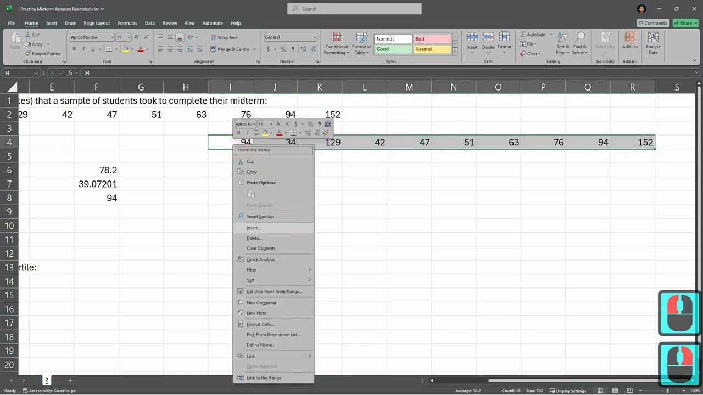This screenshot has width=703, height=395.
Task: Click the mini toolbar Merge and Centre icon
Action: 328,124
